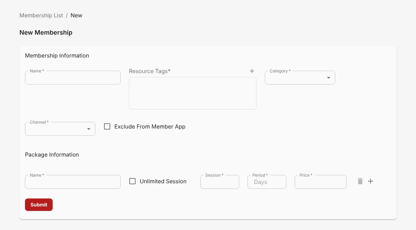Open the Category dropdown

coord(300,78)
